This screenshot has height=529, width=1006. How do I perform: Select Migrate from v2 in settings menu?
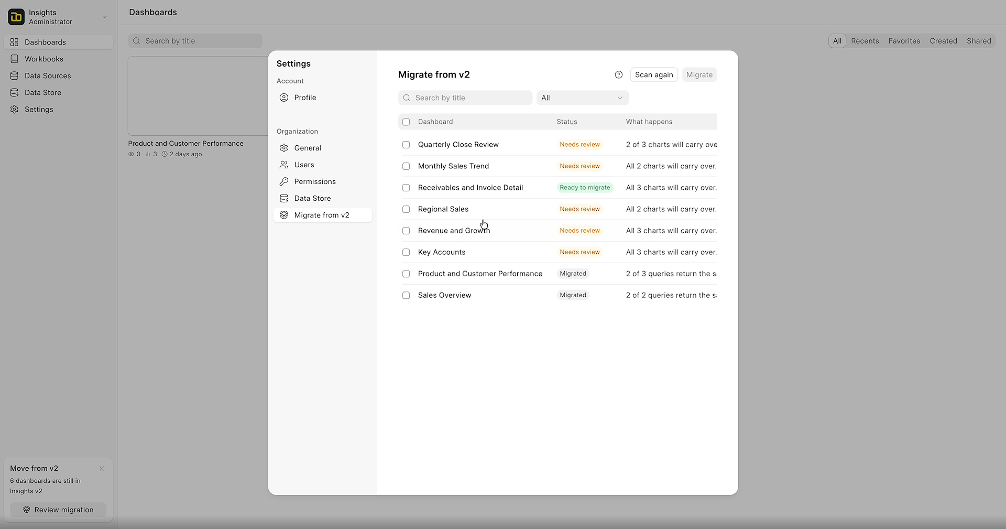click(323, 215)
